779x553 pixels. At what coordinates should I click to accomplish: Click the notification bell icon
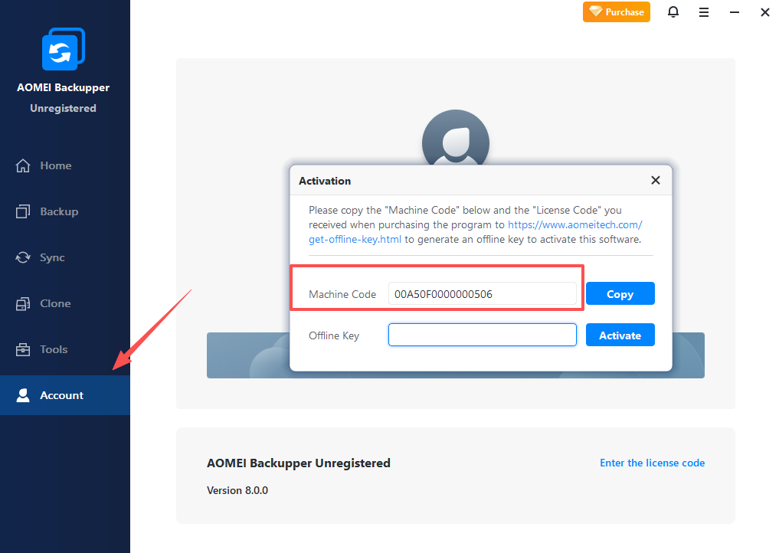(x=673, y=12)
